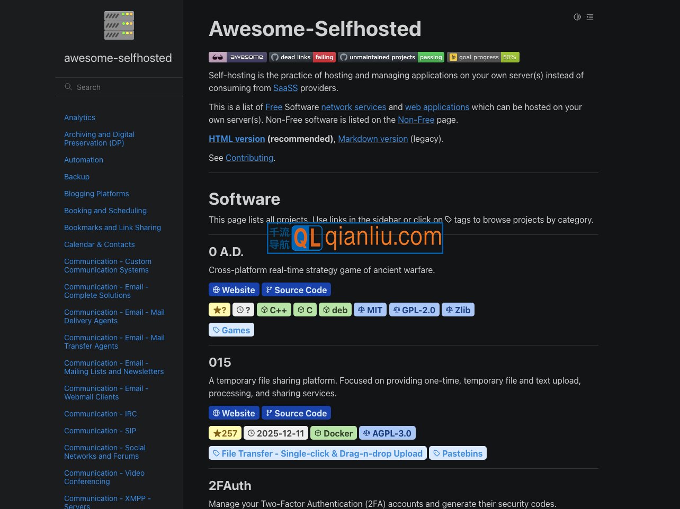Navigate to Blogging Platforms in the sidebar
680x509 pixels.
point(96,194)
